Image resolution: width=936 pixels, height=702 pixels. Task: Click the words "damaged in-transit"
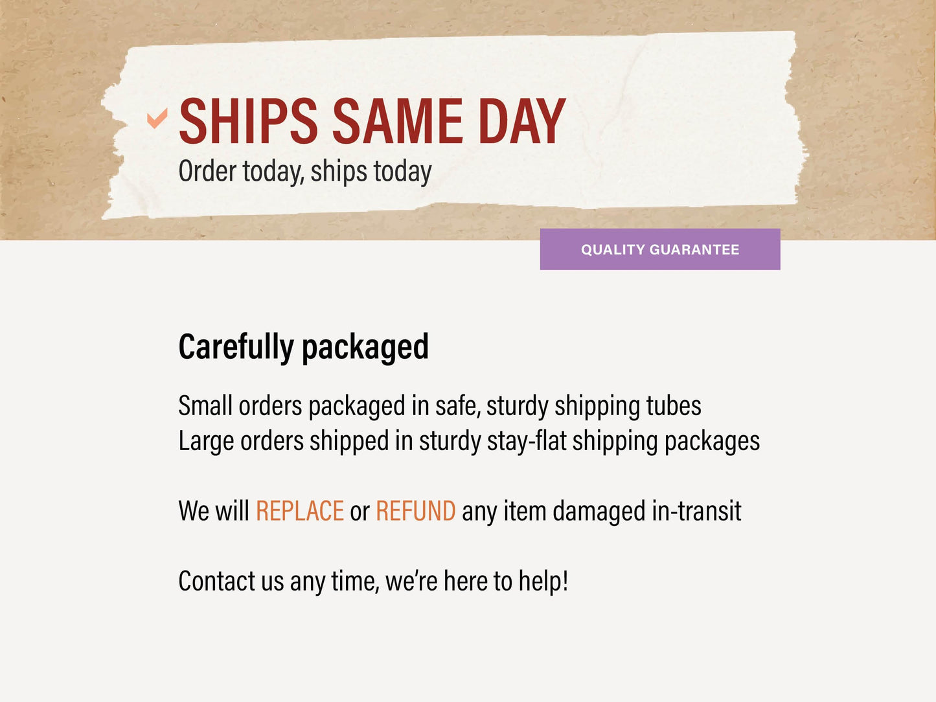(646, 511)
